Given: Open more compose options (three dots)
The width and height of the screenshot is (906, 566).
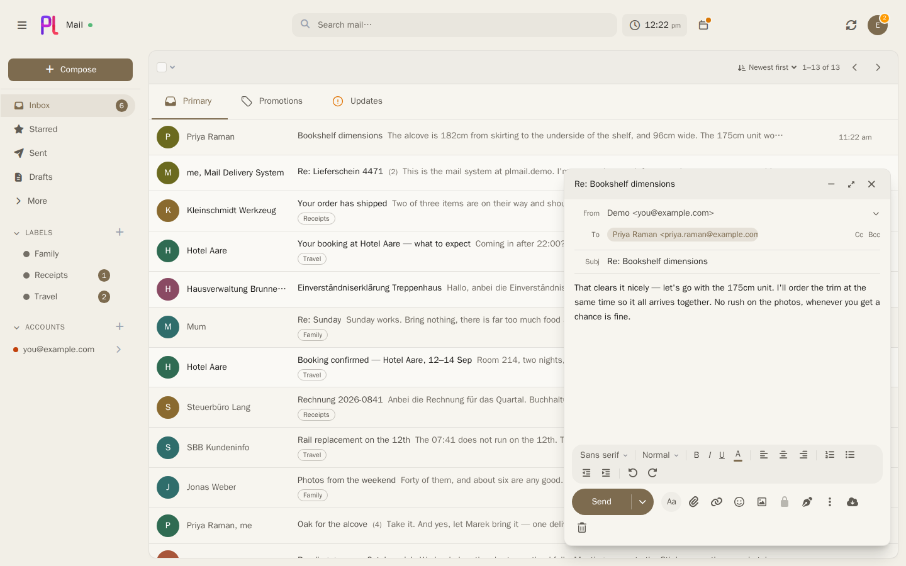Looking at the screenshot, I should [x=830, y=502].
